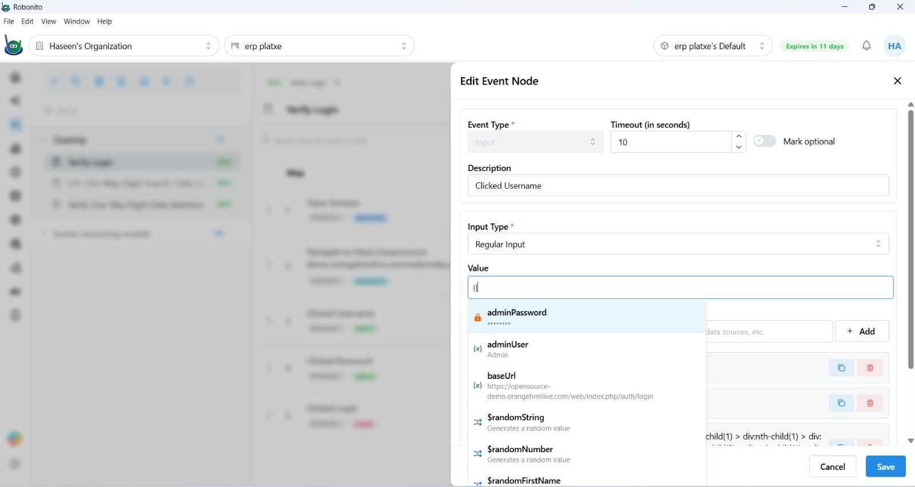
Task: Copy the second selector row
Action: [x=841, y=403]
